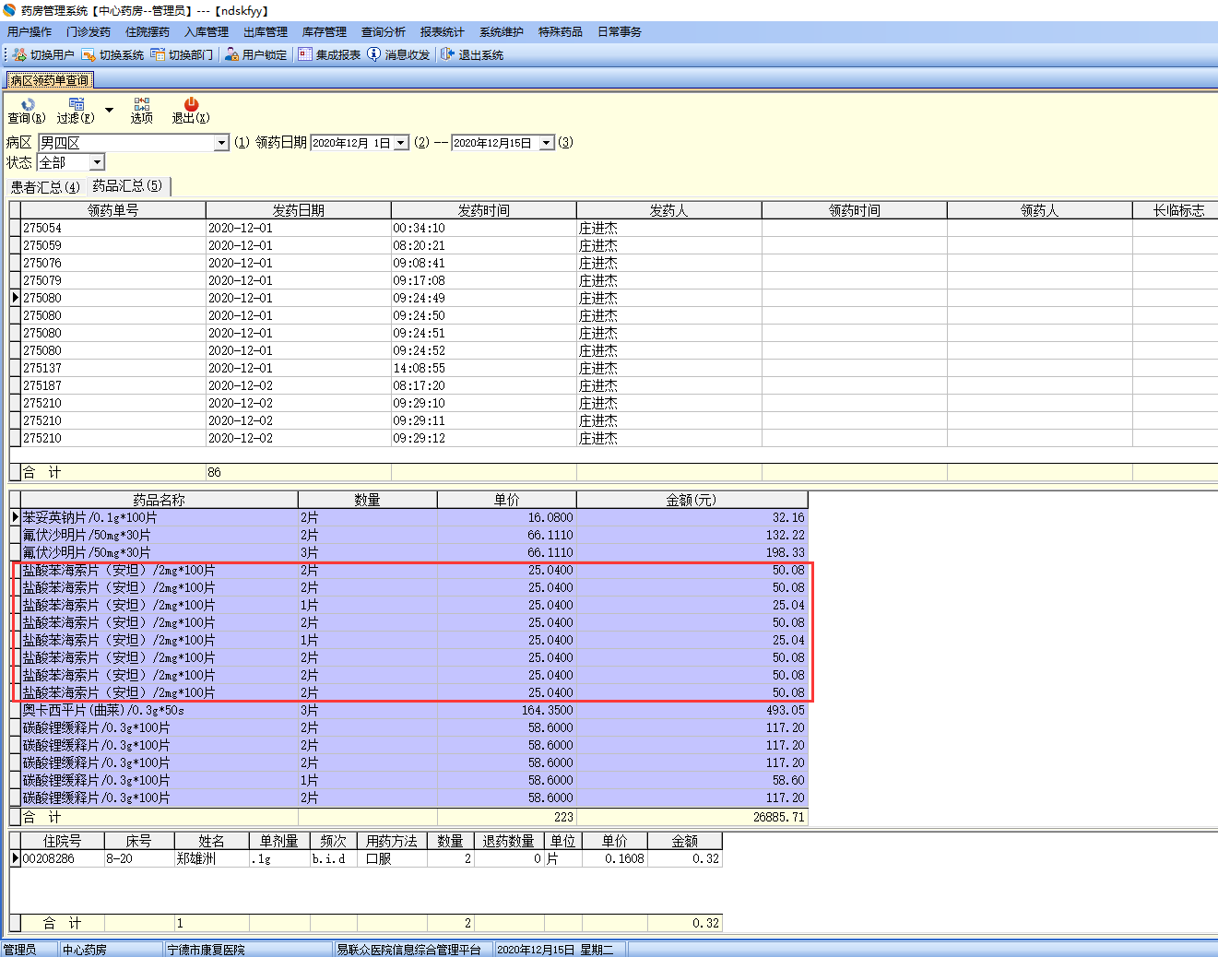Open 集成报表 from the toolbar
The width and height of the screenshot is (1218, 957).
(329, 55)
